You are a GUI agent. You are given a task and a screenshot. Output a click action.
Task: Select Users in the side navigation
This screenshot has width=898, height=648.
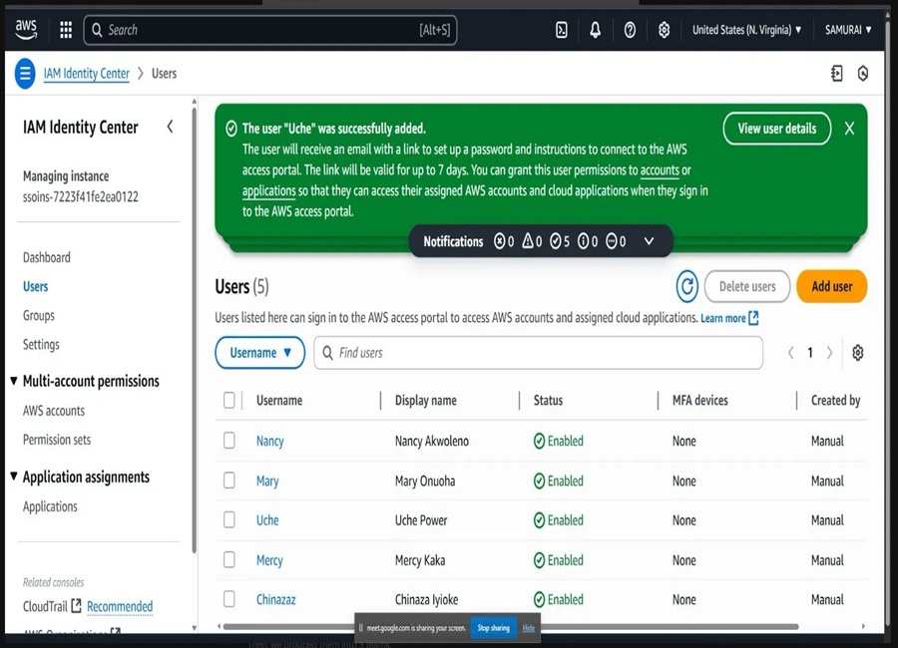point(36,286)
